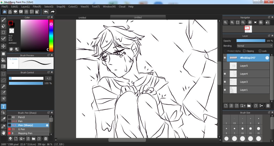274x146 pixels.
Task: Open the File menu
Action: pos(5,7)
